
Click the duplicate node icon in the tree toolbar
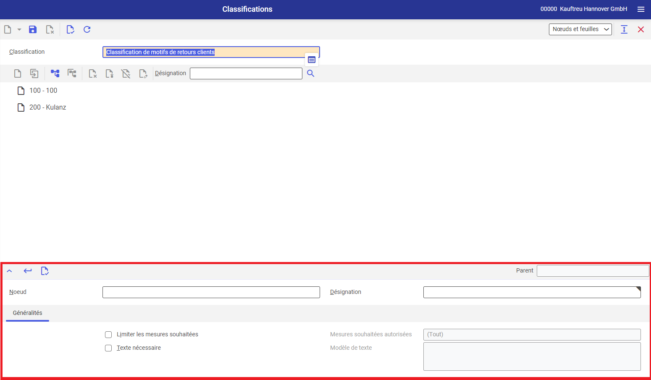click(x=34, y=73)
